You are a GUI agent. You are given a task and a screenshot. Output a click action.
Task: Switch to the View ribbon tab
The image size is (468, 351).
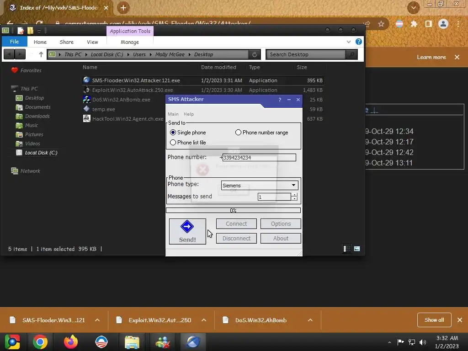coord(92,42)
